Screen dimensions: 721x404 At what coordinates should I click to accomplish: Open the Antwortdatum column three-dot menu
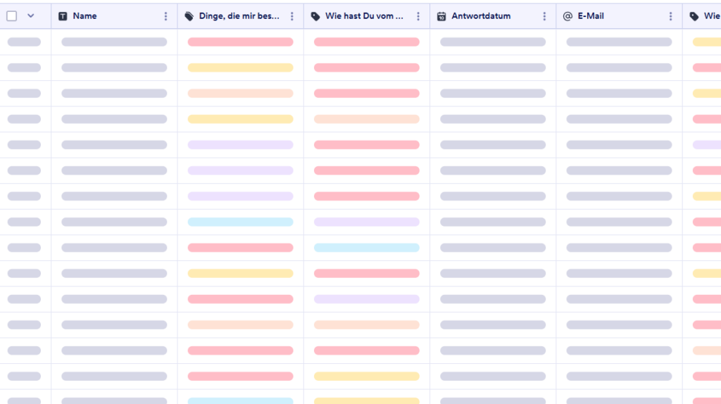pyautogui.click(x=544, y=16)
